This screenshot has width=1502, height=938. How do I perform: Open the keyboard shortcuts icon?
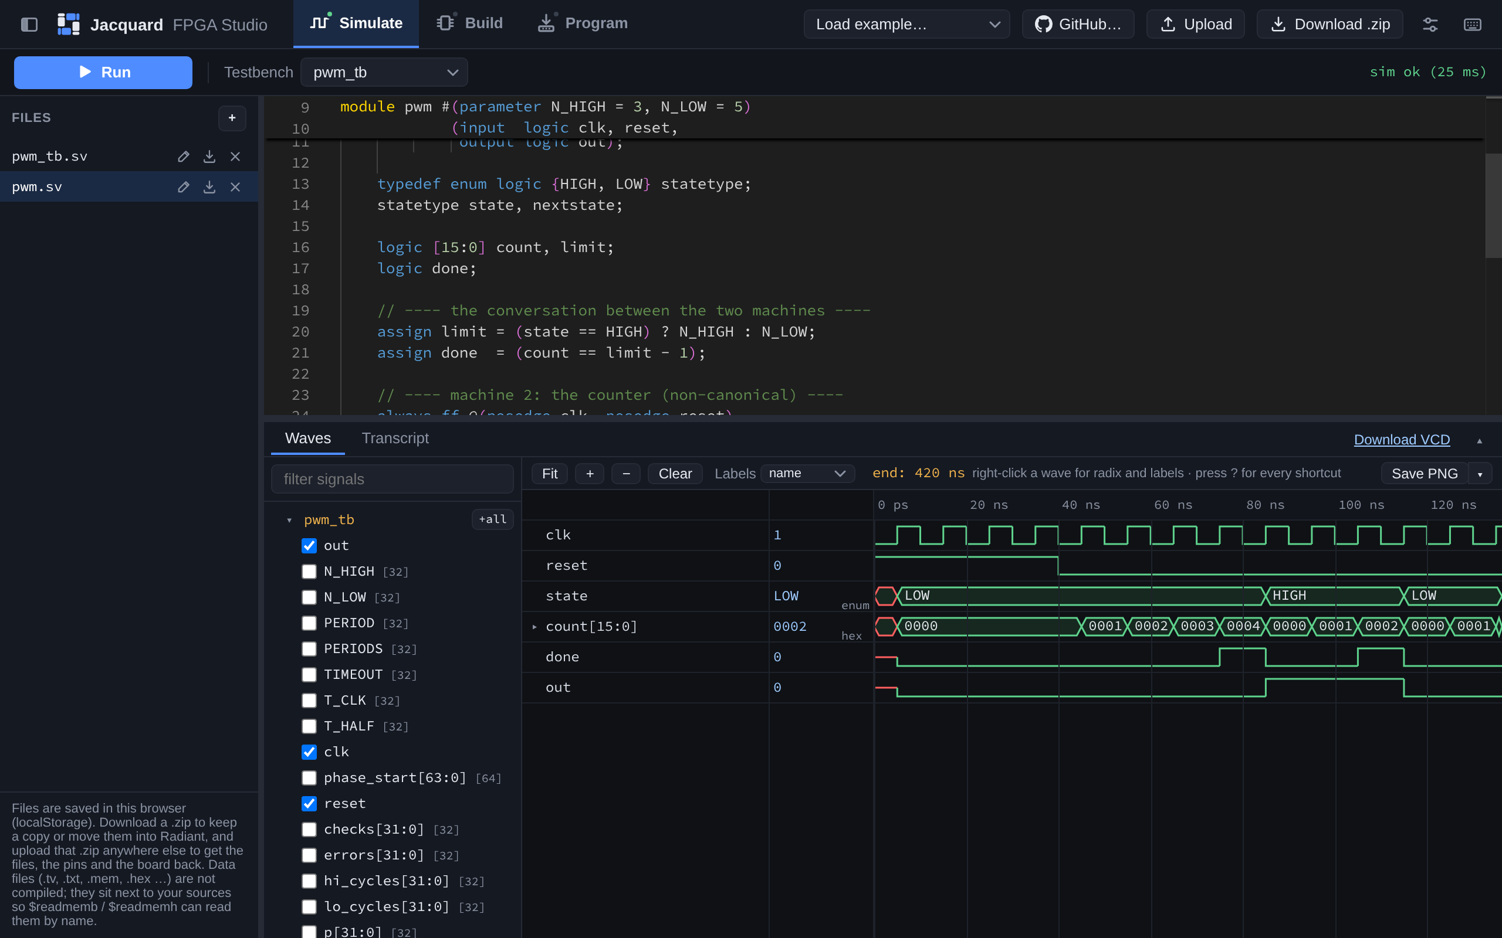click(1472, 24)
